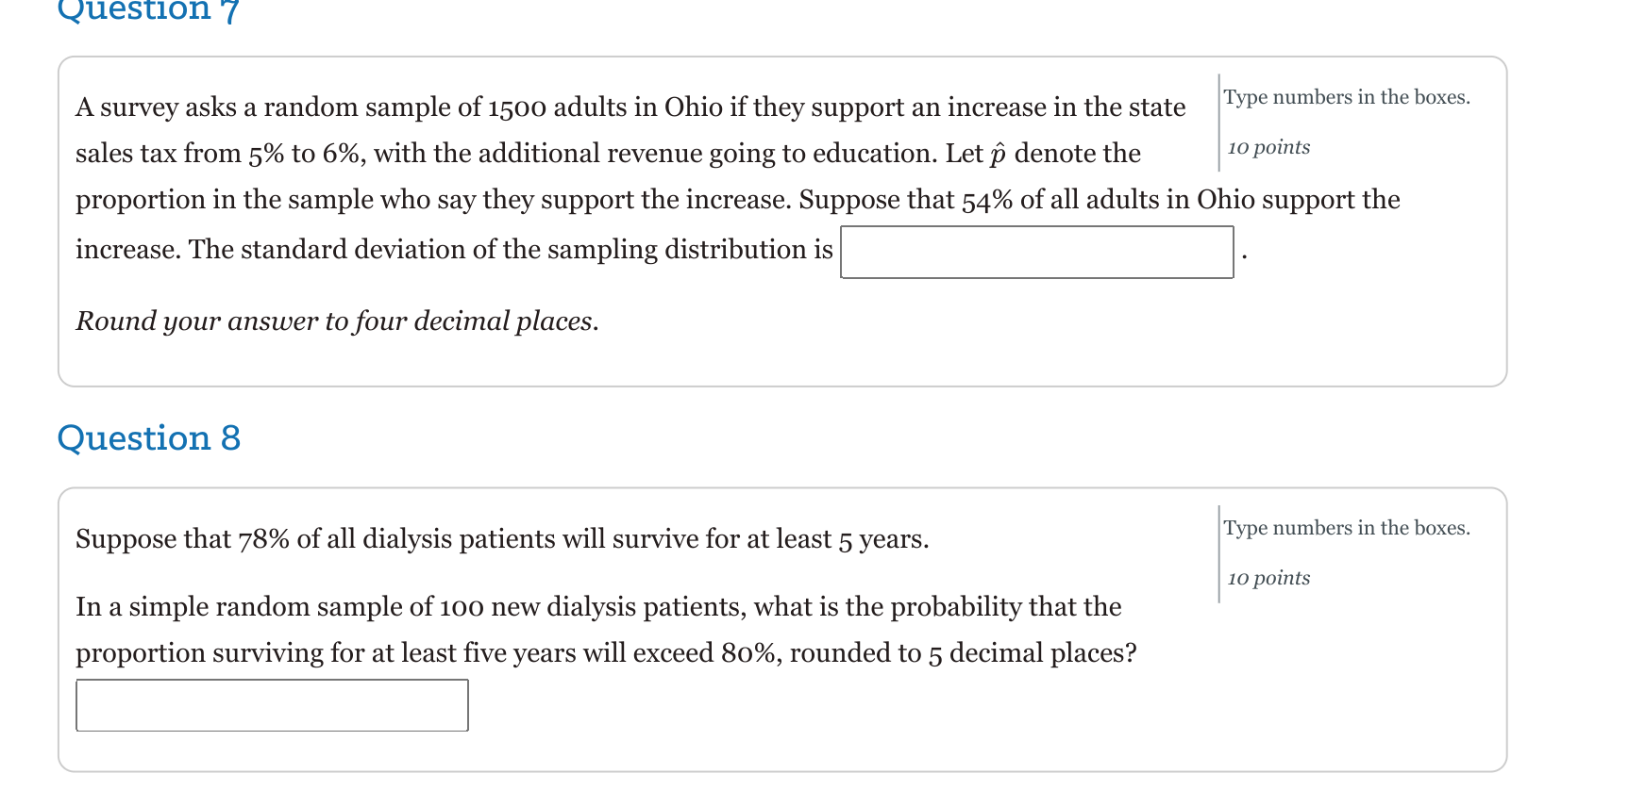This screenshot has height=790, width=1629.
Task: Select the Question 8 heading
Action: pyautogui.click(x=148, y=437)
